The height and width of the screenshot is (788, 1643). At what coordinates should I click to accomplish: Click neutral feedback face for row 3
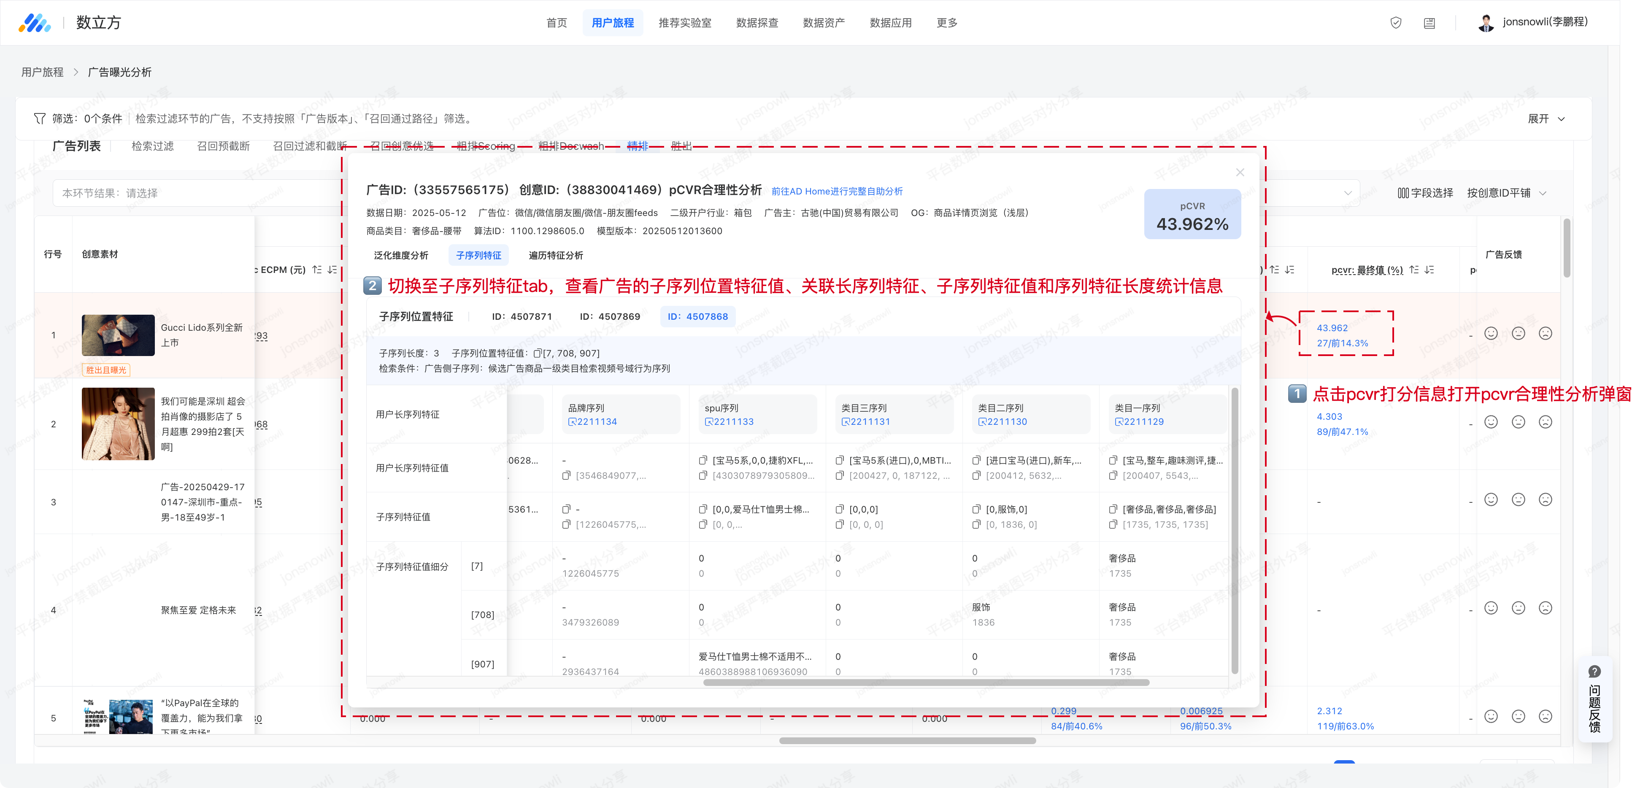(1518, 500)
